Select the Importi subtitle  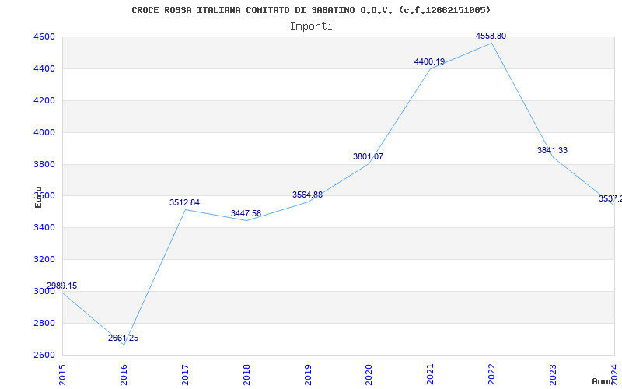pos(311,26)
